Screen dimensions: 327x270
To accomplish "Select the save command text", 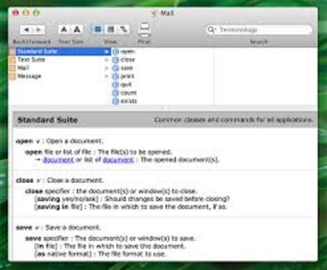I will coord(127,68).
